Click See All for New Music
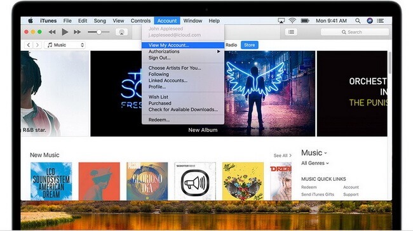Image resolution: width=413 pixels, height=231 pixels. click(x=282, y=155)
